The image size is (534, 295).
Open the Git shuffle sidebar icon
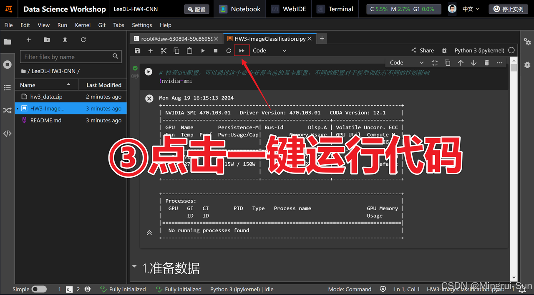(x=8, y=110)
